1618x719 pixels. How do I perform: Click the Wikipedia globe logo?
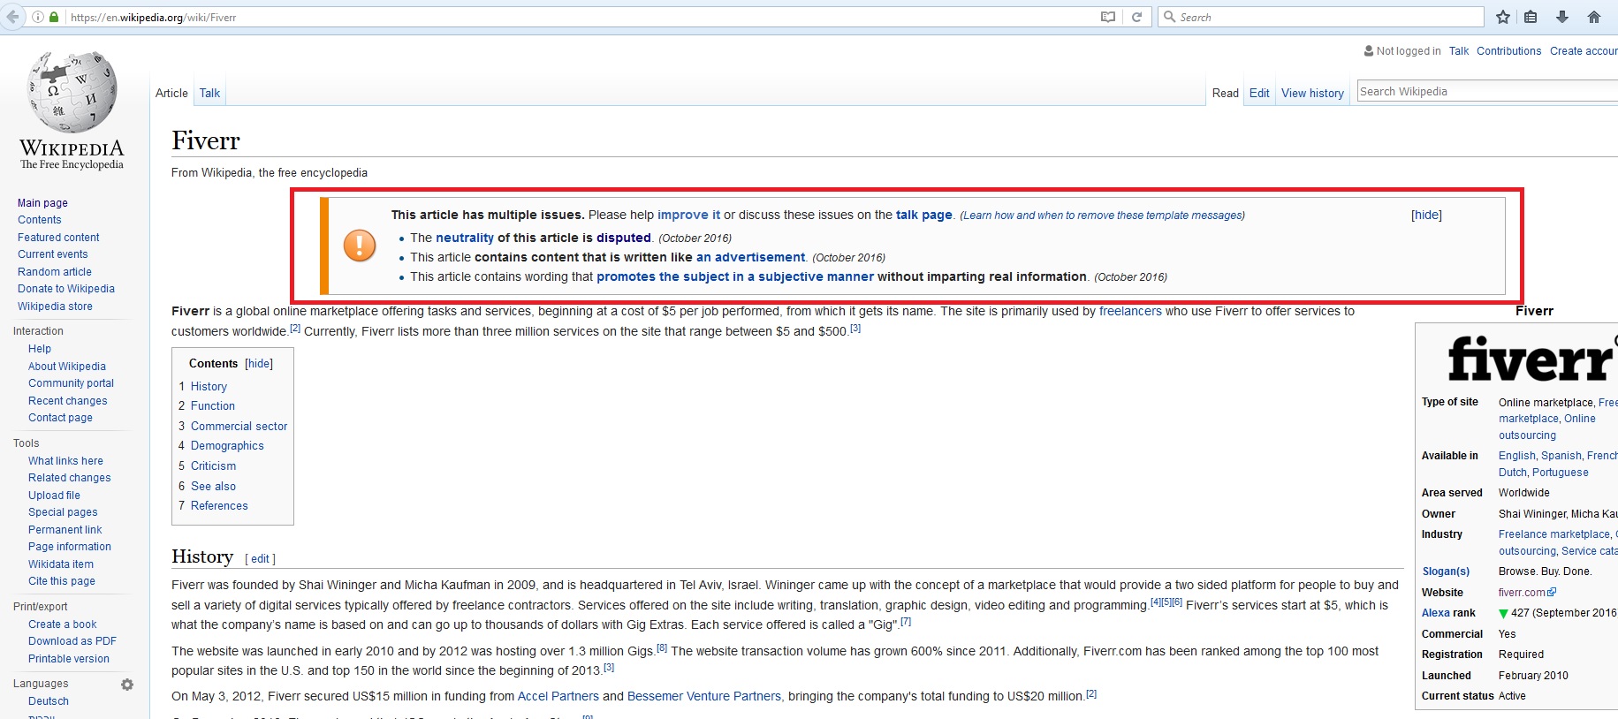pos(72,93)
